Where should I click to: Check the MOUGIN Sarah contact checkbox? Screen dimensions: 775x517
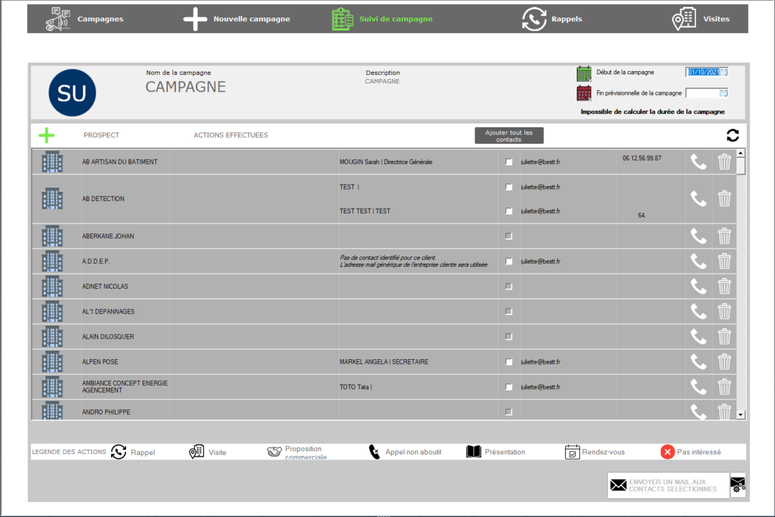[x=509, y=162]
